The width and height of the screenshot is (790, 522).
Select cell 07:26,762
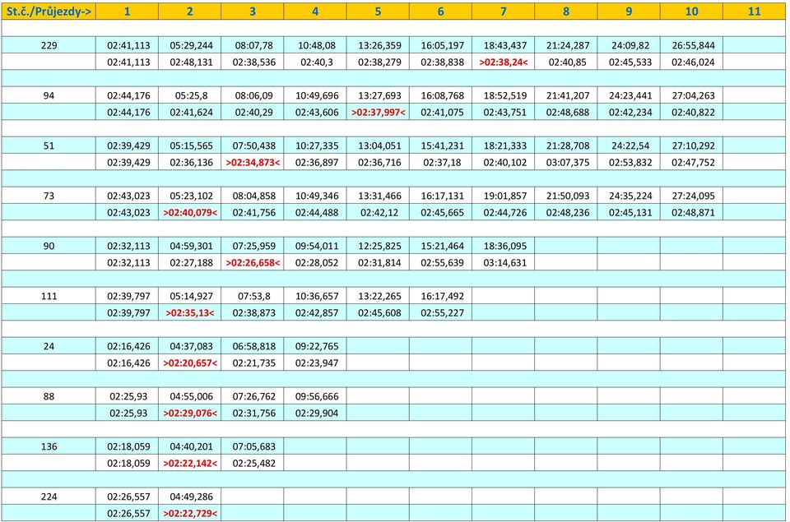click(254, 396)
